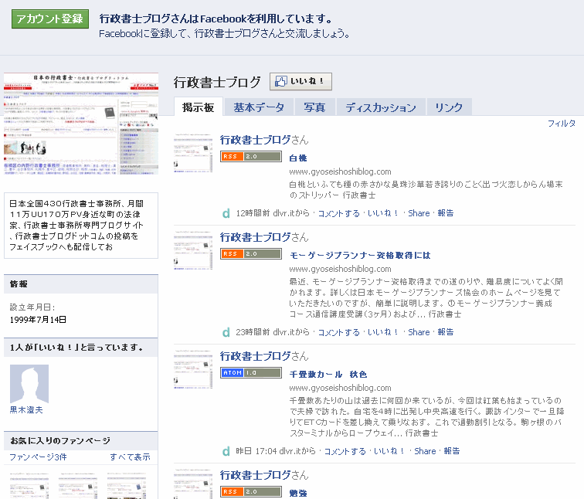The width and height of the screenshot is (584, 499).
Task: Open the 白桃 post title link
Action: 298,158
